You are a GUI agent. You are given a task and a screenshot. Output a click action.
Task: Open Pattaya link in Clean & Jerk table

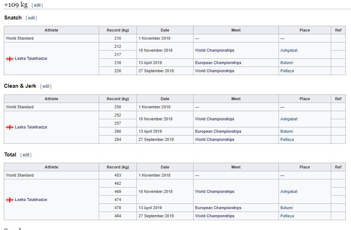pyautogui.click(x=287, y=139)
